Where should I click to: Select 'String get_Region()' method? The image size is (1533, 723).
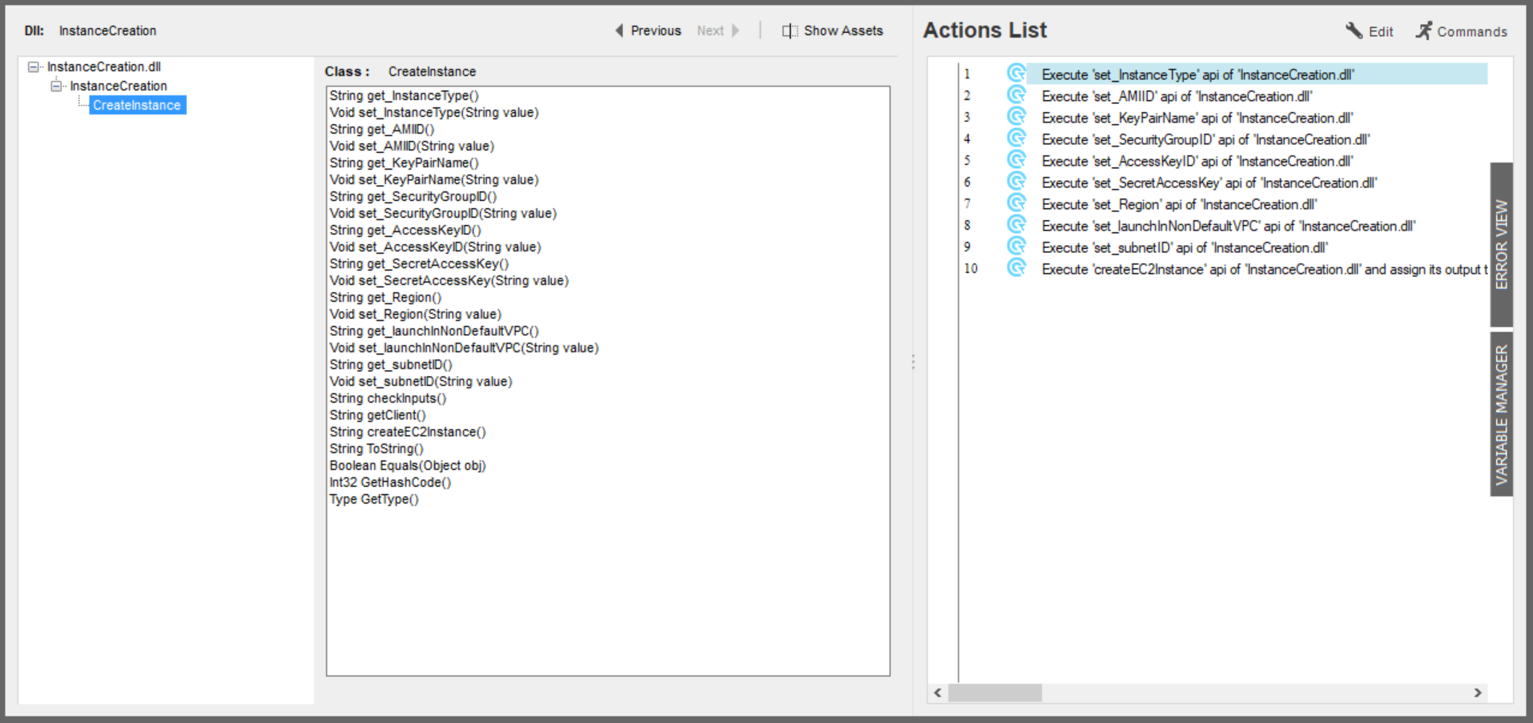coord(385,297)
